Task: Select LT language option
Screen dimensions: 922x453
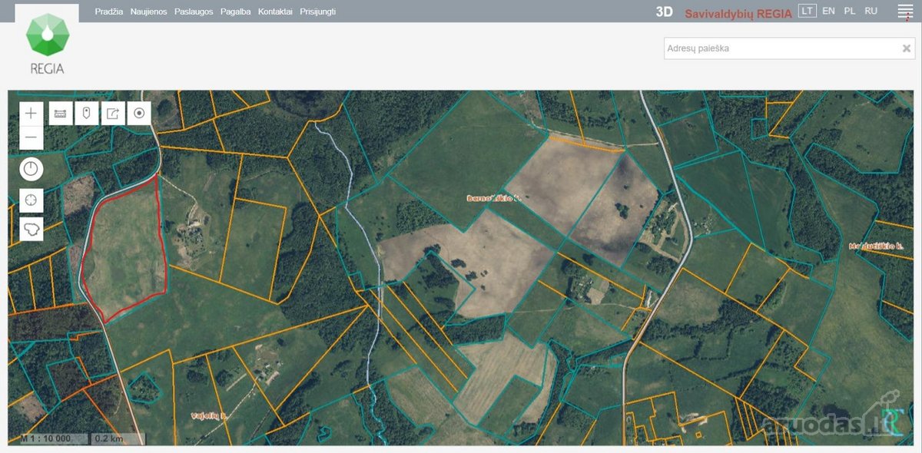Action: (x=807, y=11)
